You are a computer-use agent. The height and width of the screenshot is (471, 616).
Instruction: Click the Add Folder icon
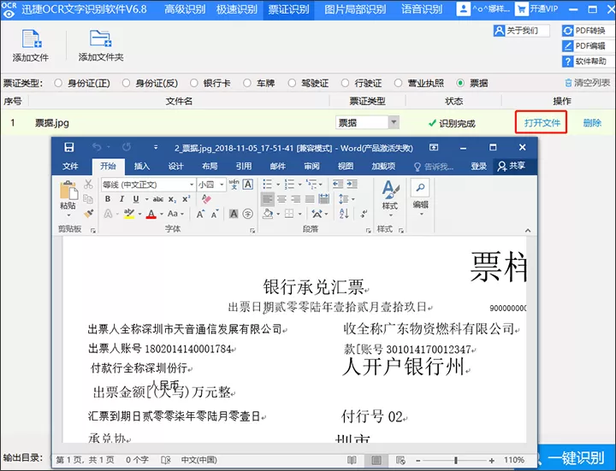101,38
